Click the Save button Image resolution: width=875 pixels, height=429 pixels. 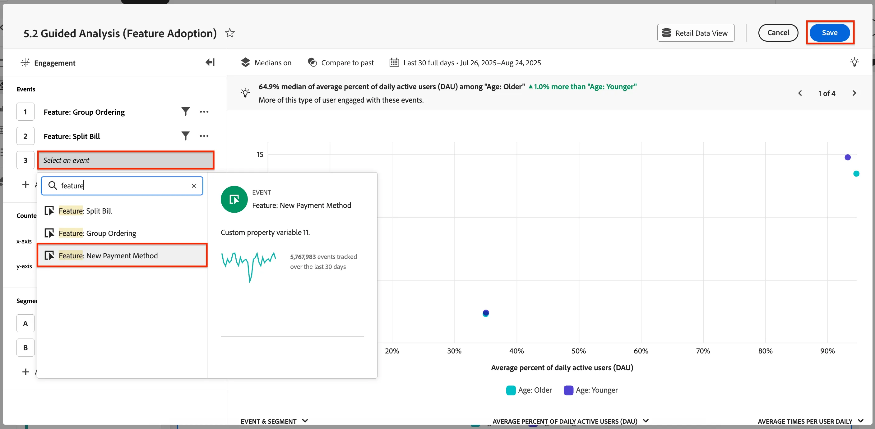pos(830,33)
